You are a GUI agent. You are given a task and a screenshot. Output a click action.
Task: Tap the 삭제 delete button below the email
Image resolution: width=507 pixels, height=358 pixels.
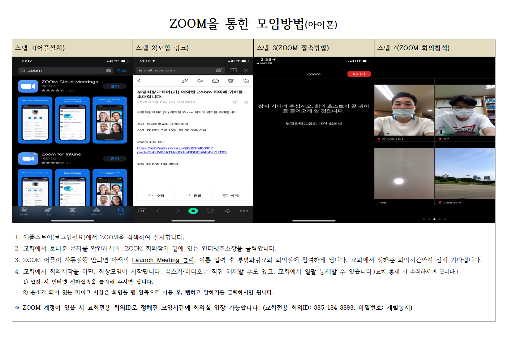[231, 196]
